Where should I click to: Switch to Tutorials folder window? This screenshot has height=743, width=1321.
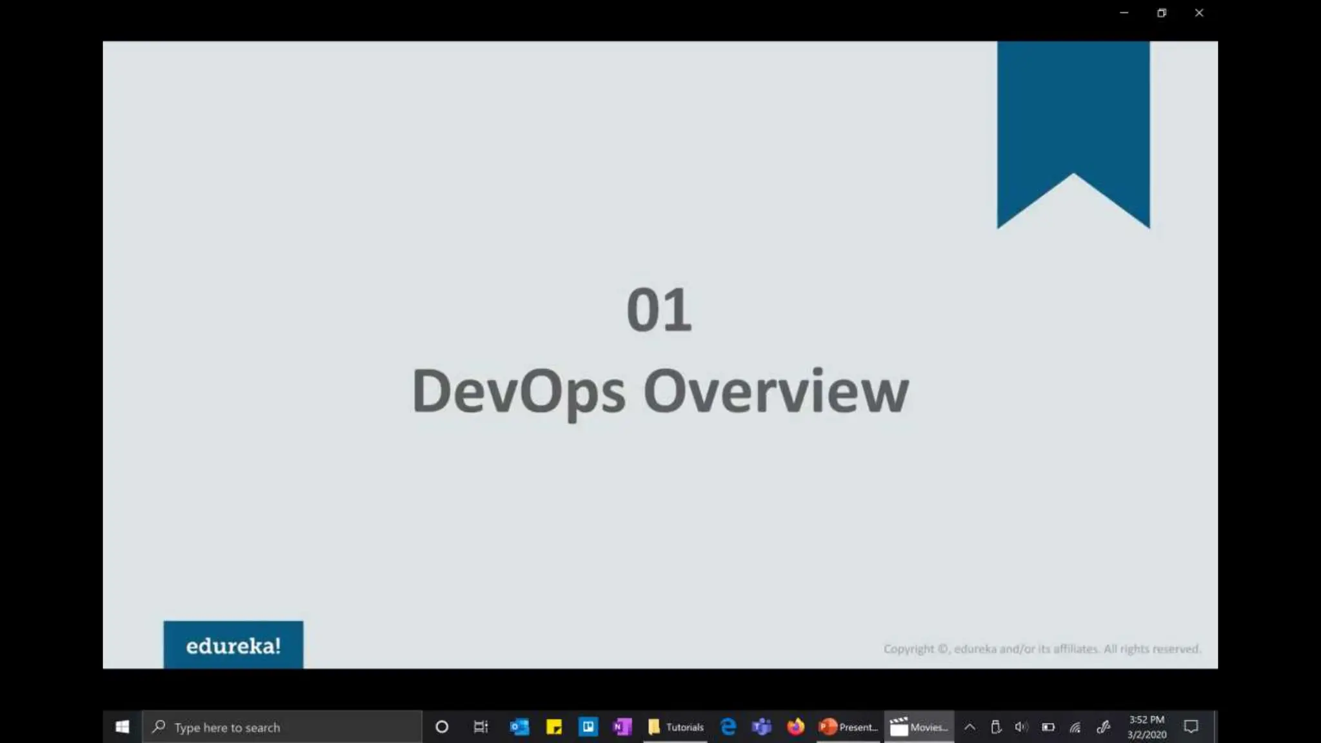pyautogui.click(x=675, y=727)
